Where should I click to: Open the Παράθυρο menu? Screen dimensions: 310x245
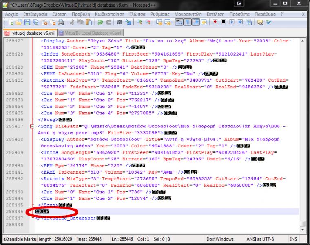pyautogui.click(x=265, y=14)
